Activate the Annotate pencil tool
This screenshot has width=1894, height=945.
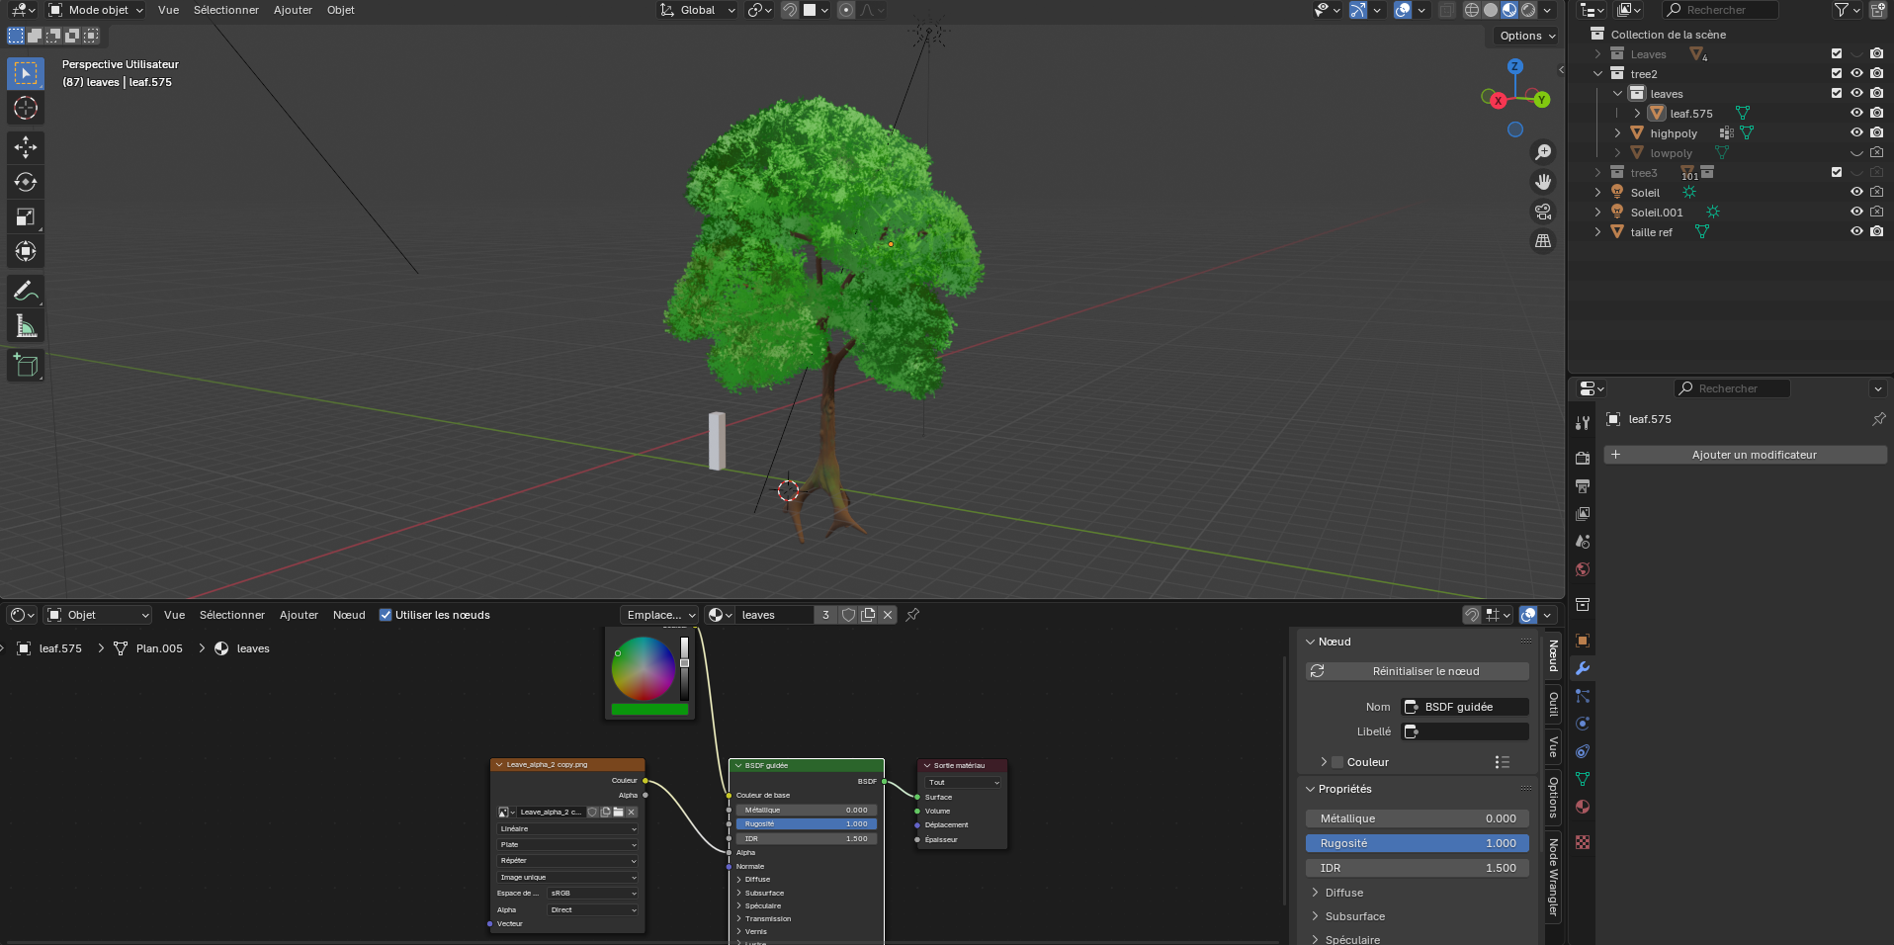click(26, 291)
